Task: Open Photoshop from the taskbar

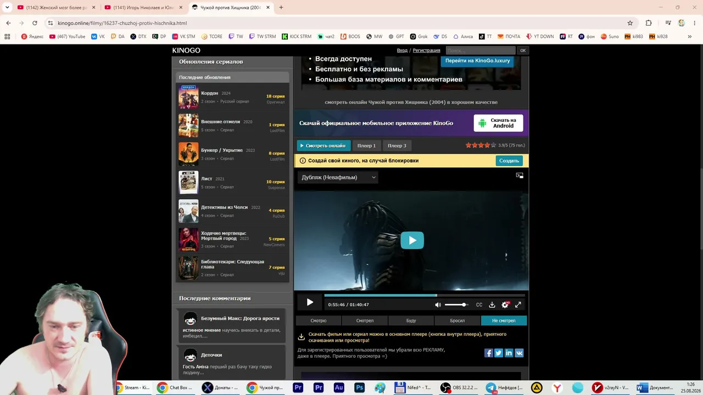Action: [359, 388]
